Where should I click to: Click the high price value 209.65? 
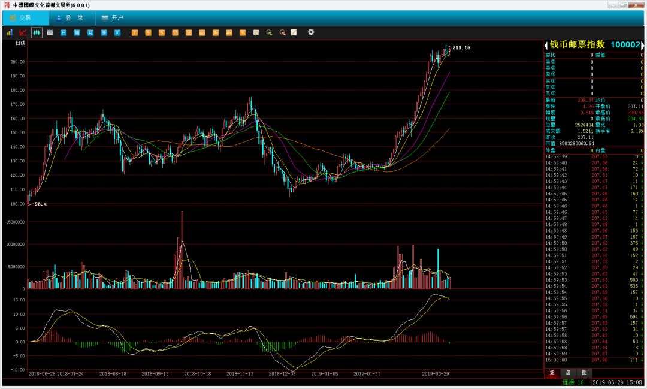pos(636,113)
